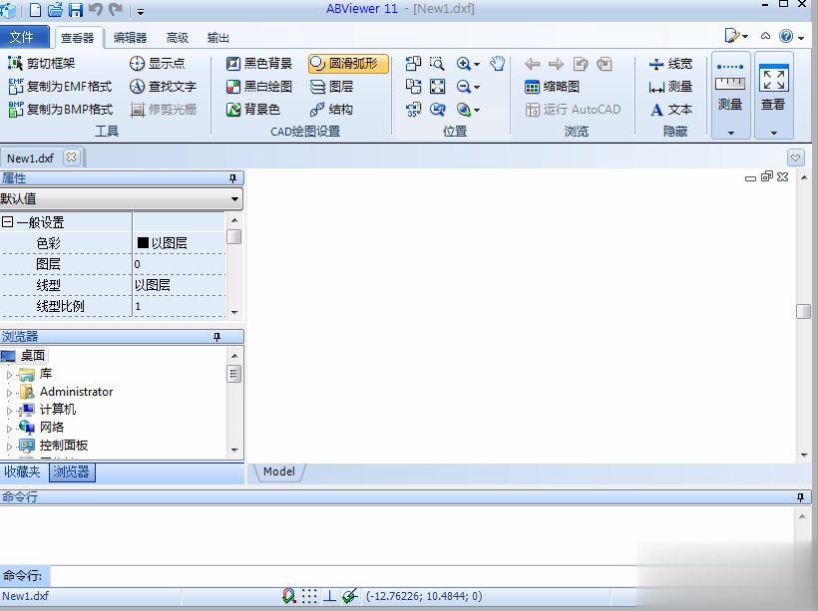Click the black 色彩 color swatch
818x611 pixels.
[x=143, y=242]
